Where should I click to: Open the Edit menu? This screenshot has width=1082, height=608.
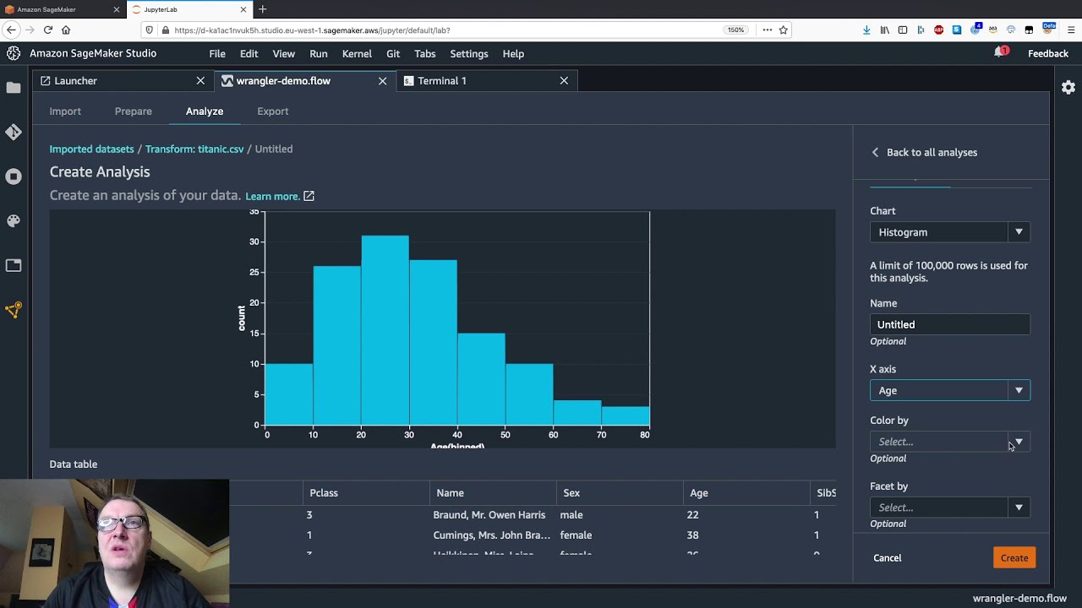(x=249, y=54)
